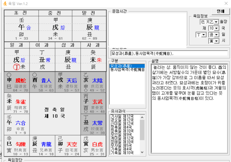The image size is (231, 162).
Task: Select 기사일 제12국 in 유사과식 list
Action: 122,116
